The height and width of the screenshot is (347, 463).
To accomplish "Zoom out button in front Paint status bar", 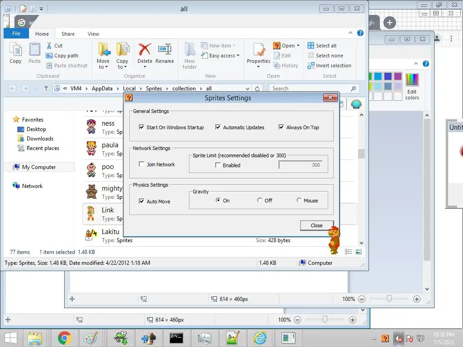I will 362,299.
